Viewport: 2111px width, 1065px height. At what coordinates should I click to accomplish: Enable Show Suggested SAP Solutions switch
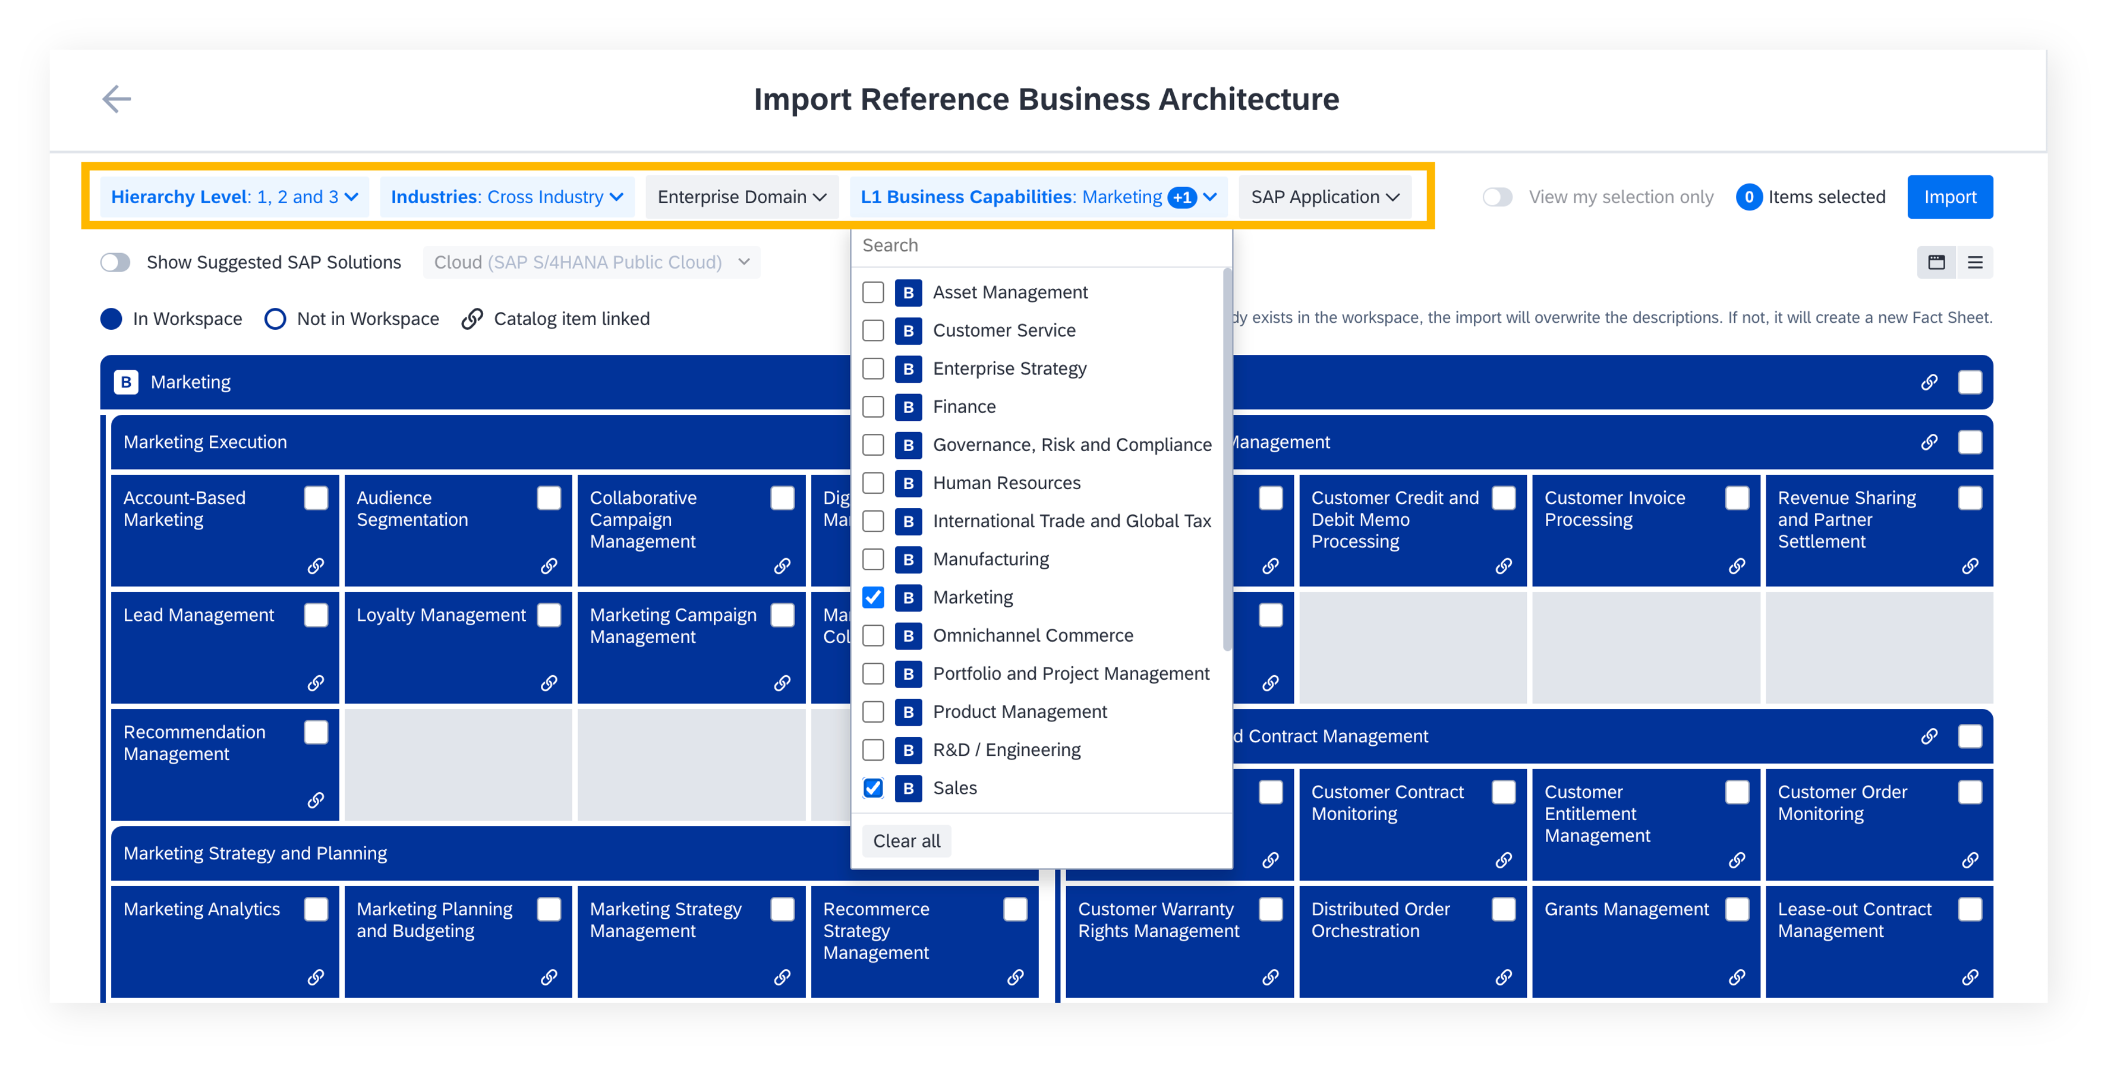[115, 262]
